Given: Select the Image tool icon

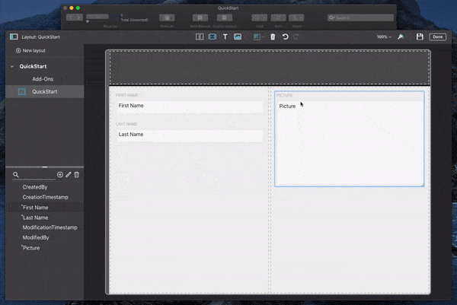Looking at the screenshot, I should (238, 37).
